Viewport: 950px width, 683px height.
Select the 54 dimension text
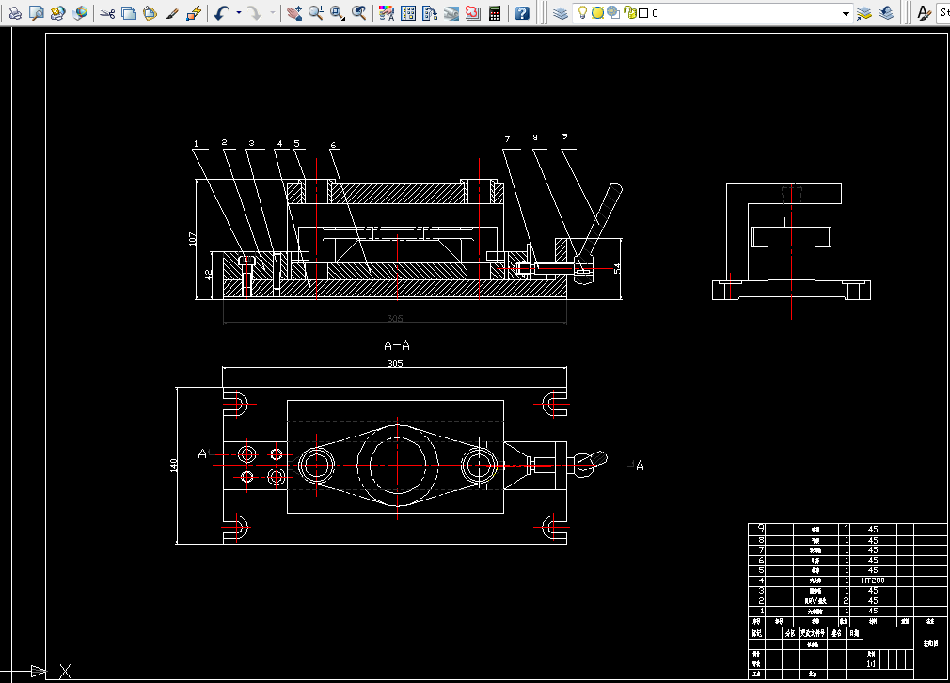tap(617, 268)
